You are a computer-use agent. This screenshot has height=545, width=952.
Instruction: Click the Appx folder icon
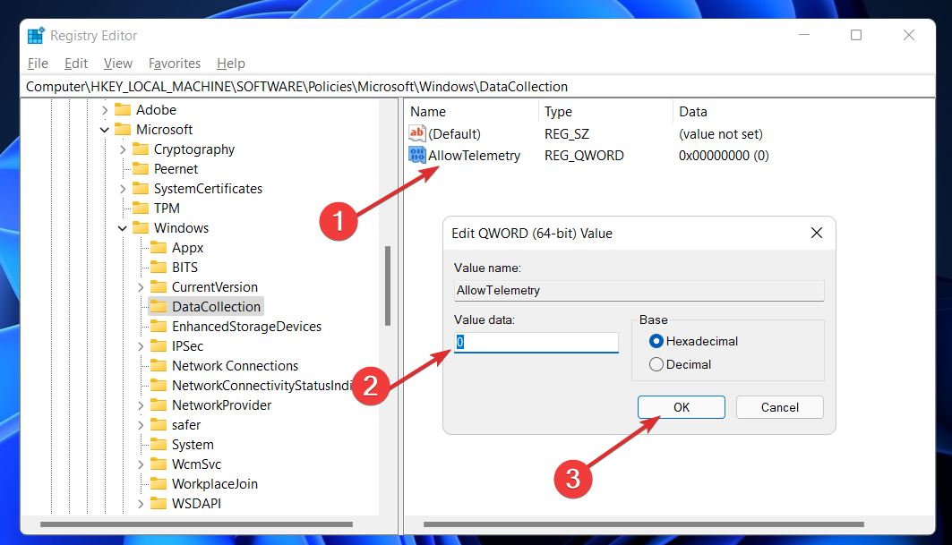(159, 248)
